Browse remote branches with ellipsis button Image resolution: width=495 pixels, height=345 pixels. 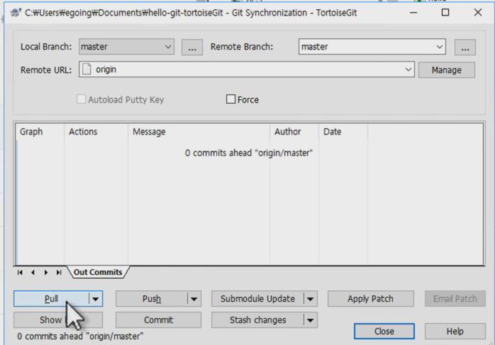point(465,47)
